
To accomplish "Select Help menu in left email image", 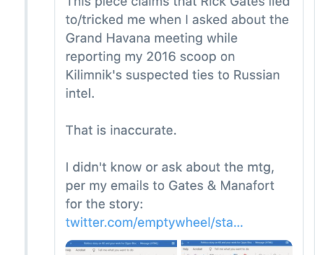I will point(68,250).
